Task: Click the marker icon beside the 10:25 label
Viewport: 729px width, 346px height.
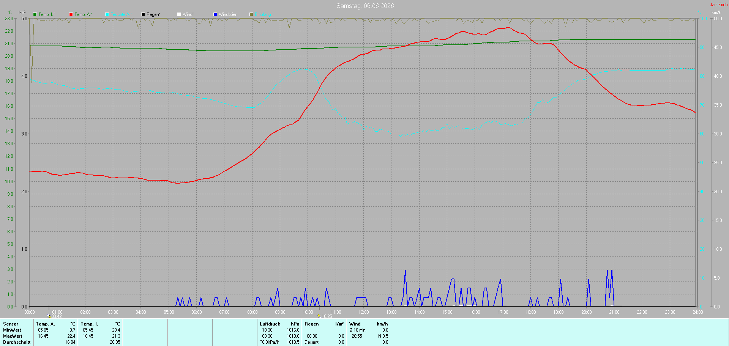Action: click(319, 316)
